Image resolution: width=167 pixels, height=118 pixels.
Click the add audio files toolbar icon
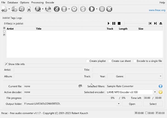[x=4, y=9]
